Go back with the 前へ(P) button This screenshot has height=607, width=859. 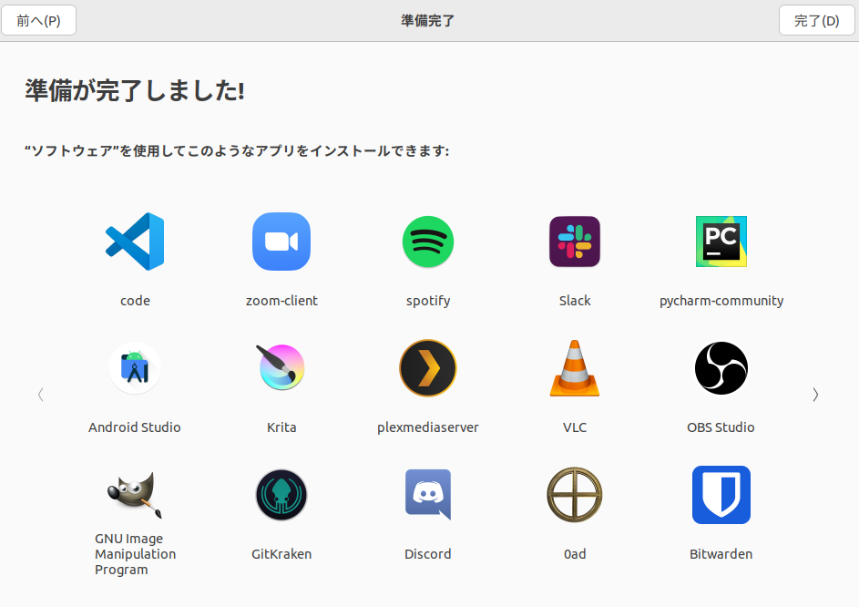38,20
